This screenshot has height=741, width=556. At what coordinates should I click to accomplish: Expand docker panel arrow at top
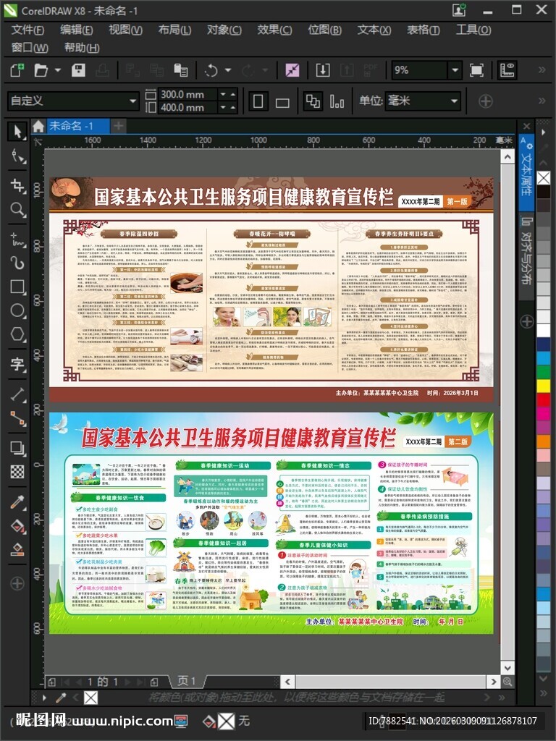543,132
